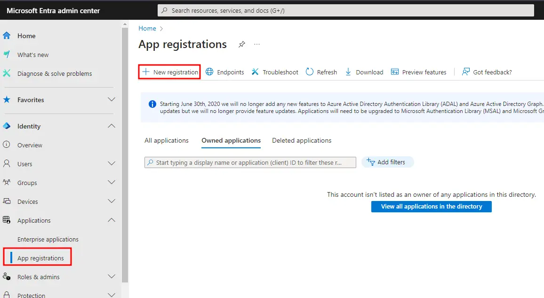Click View all applications in the directory
The image size is (544, 298).
click(431, 206)
